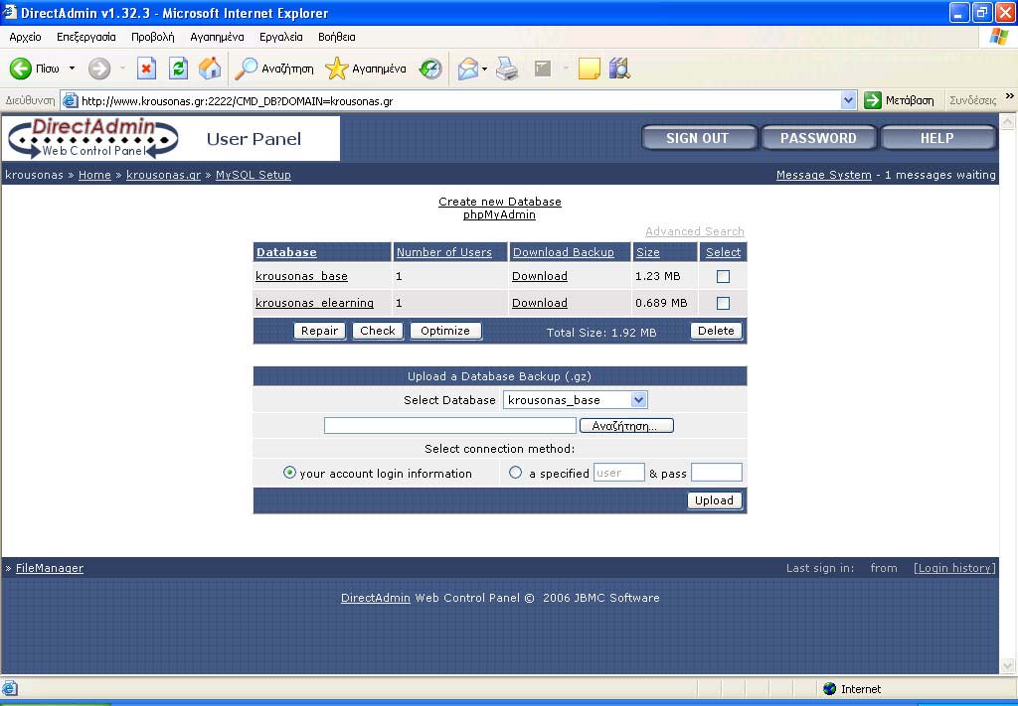Click the browser address URL field
1018x706 pixels.
[459, 100]
